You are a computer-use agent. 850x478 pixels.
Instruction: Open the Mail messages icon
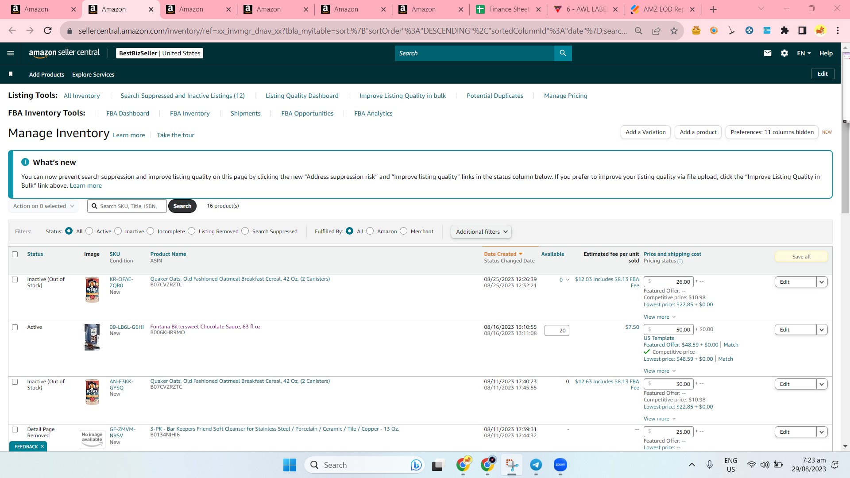(x=768, y=53)
